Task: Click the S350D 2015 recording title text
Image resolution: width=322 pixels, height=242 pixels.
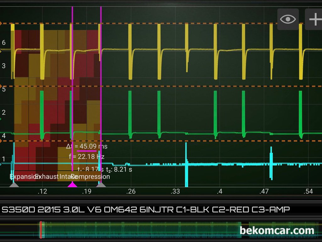Action: pyautogui.click(x=146, y=210)
